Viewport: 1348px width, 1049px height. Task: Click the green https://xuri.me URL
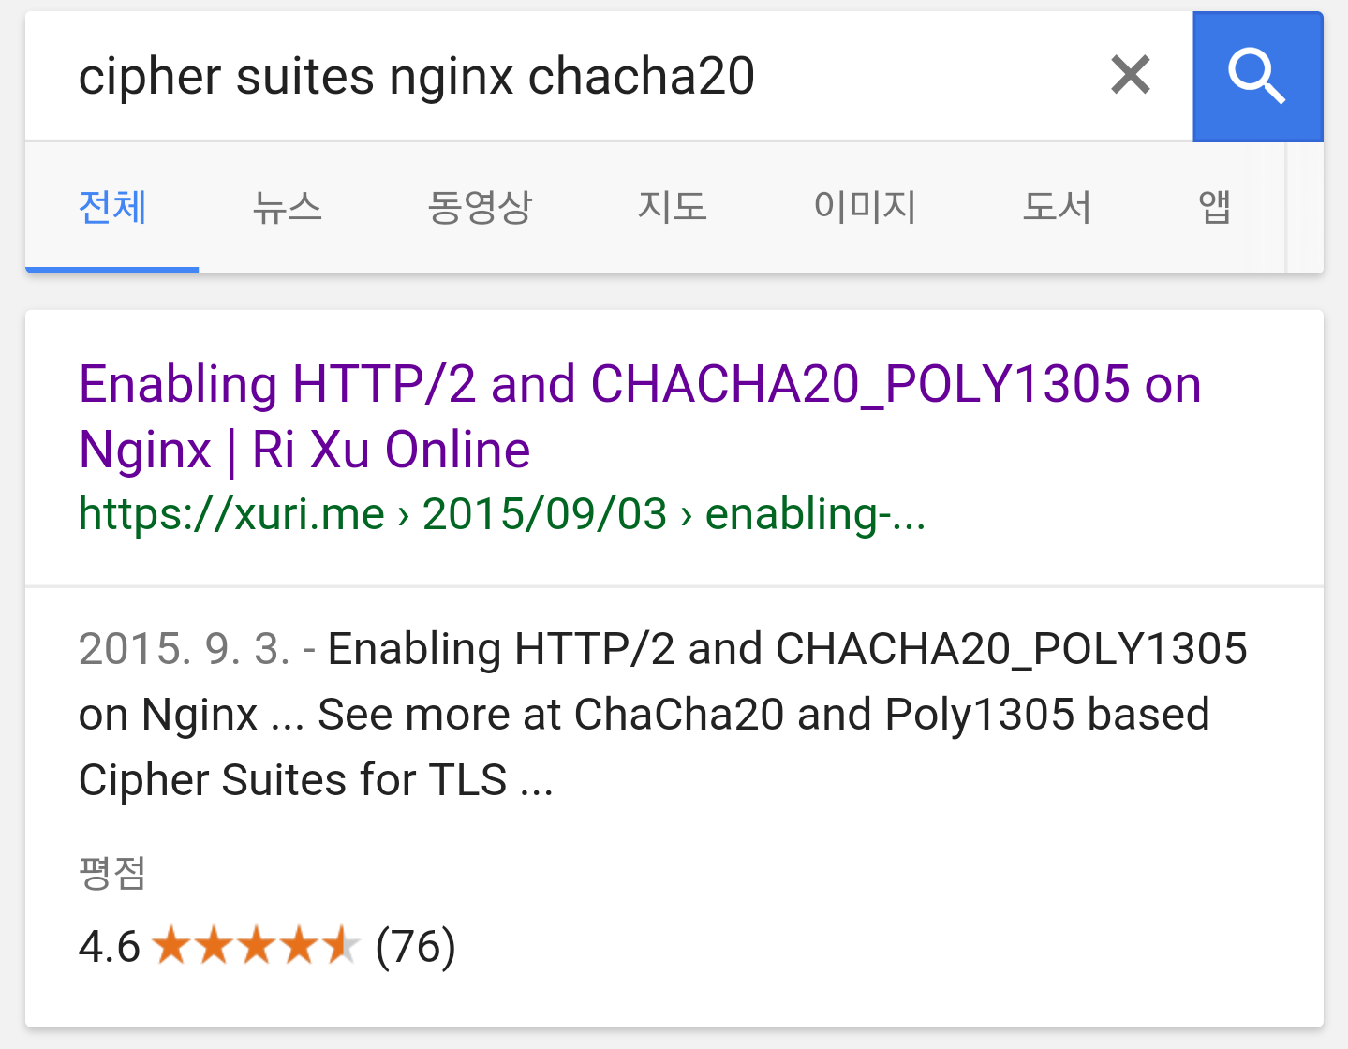pyautogui.click(x=231, y=514)
